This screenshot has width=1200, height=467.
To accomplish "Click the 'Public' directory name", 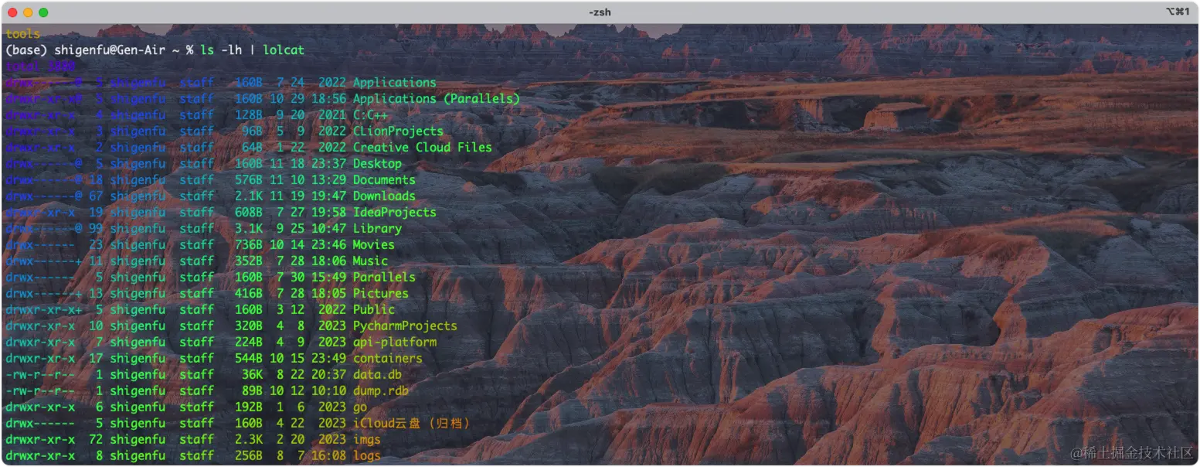I will 374,310.
